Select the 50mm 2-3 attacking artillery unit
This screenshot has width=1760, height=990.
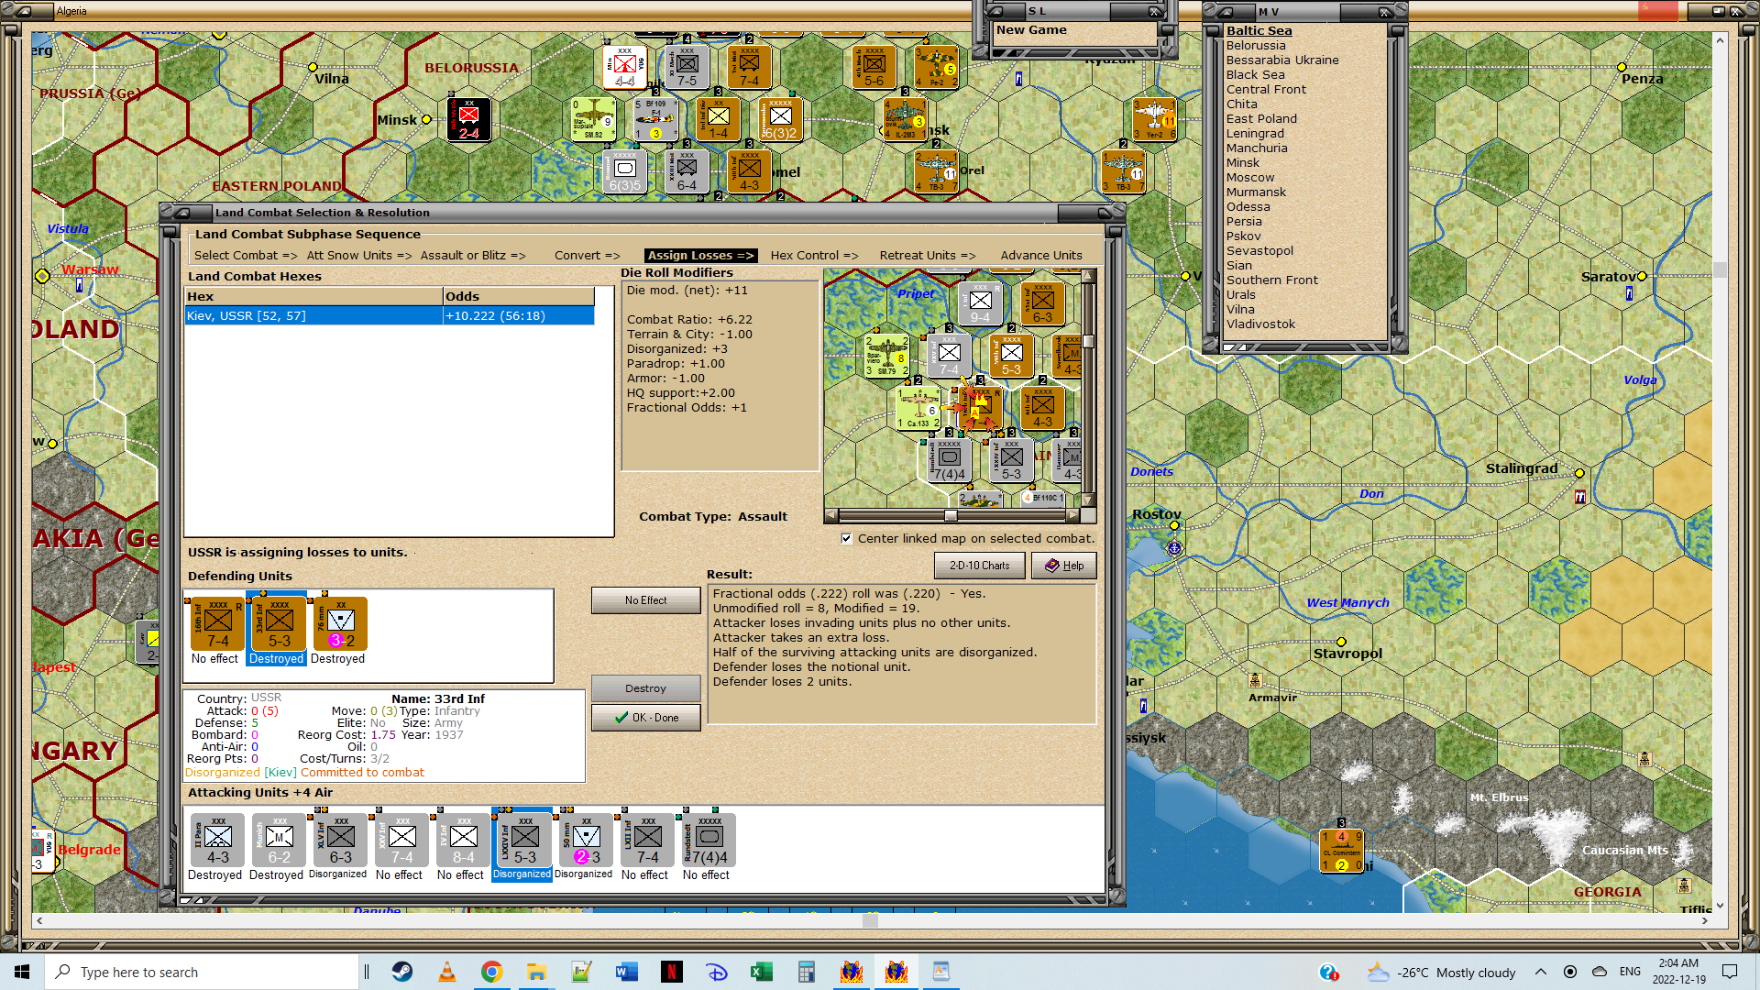(586, 841)
